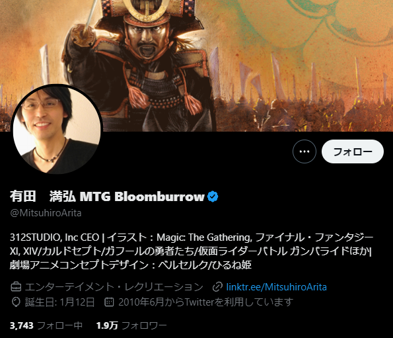The image size is (393, 338).
Task: Click the フォロワー label text
Action: (x=144, y=325)
